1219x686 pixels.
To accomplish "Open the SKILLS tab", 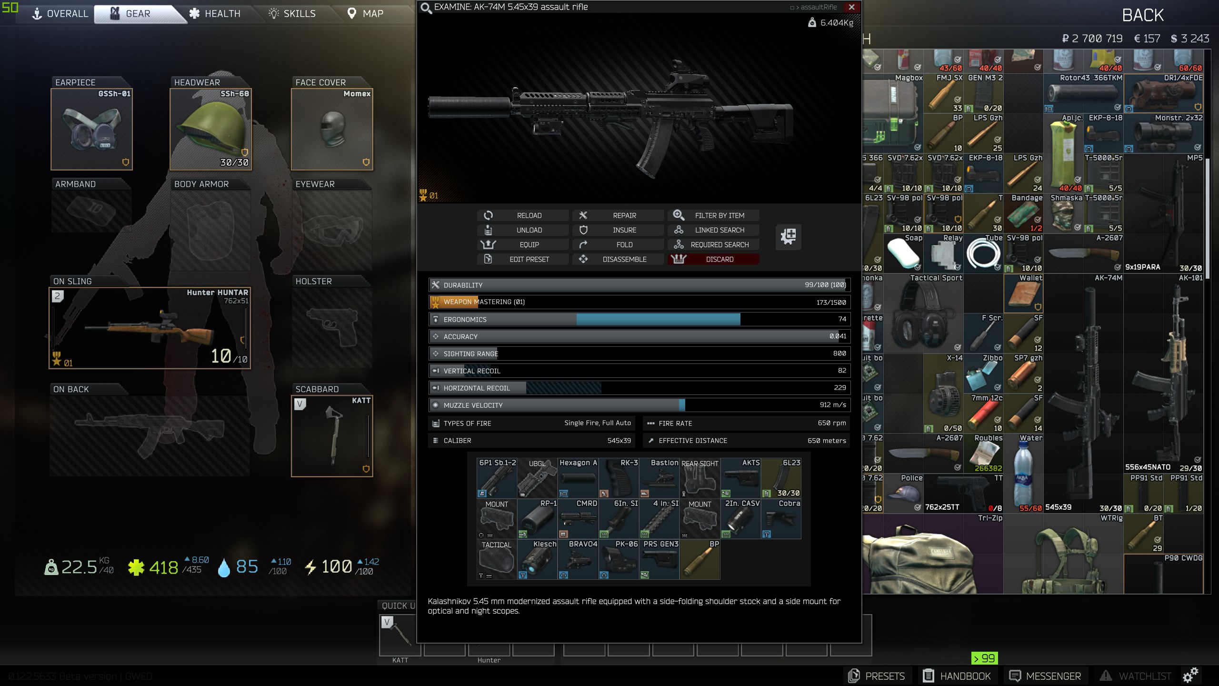I will (292, 14).
